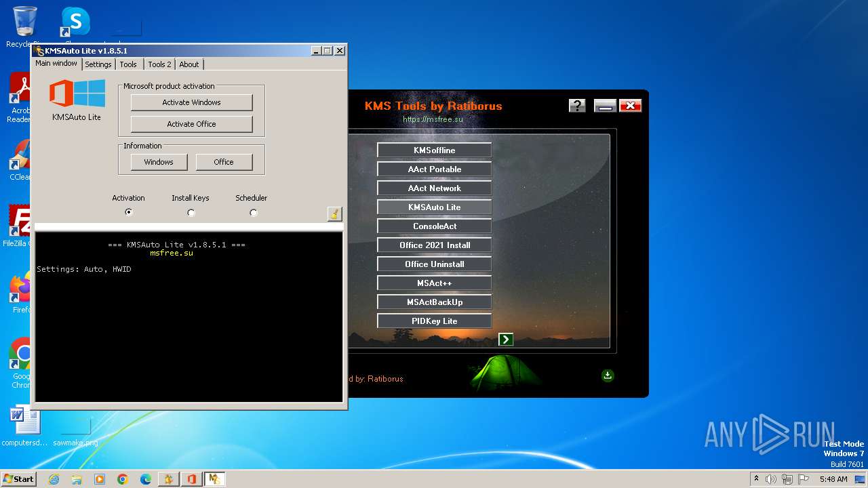Switch to the About tab
Image resolution: width=868 pixels, height=488 pixels.
[189, 64]
